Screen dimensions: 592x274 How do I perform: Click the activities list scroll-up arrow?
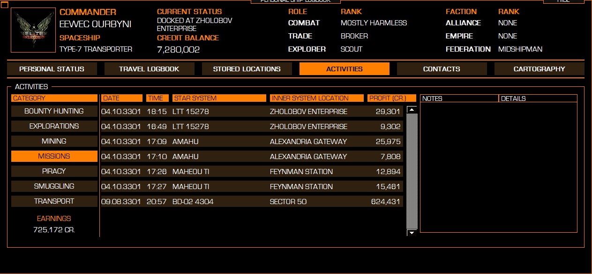pyautogui.click(x=412, y=110)
